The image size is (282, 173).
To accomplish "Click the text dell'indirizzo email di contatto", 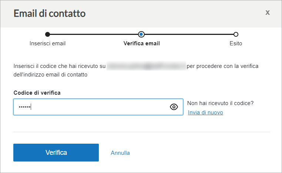I will click(x=50, y=75).
